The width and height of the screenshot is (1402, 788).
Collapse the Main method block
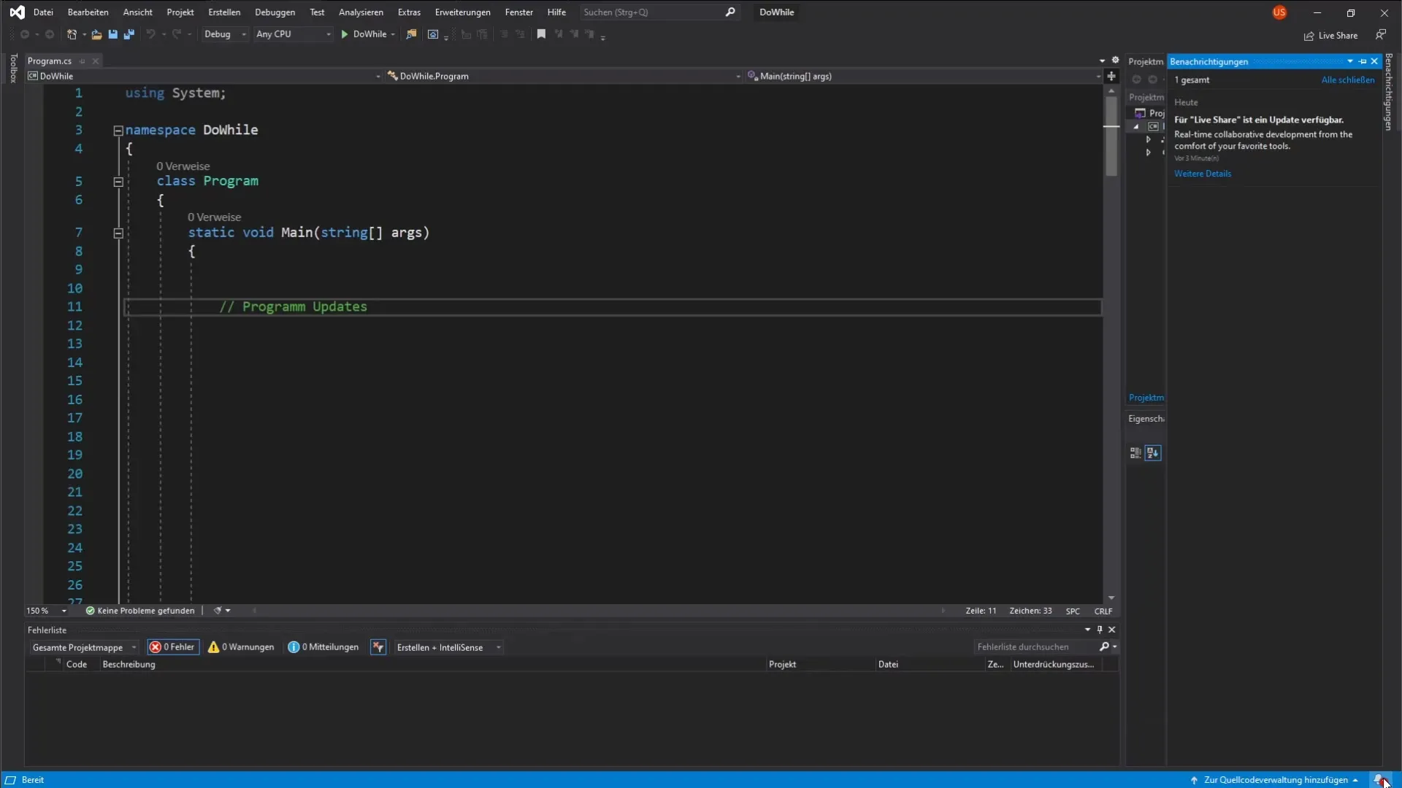point(118,233)
